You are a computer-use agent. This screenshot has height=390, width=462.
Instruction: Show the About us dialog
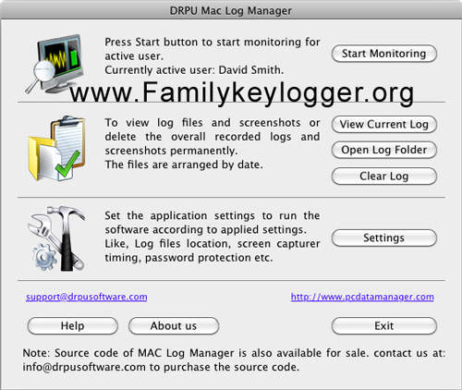click(174, 326)
